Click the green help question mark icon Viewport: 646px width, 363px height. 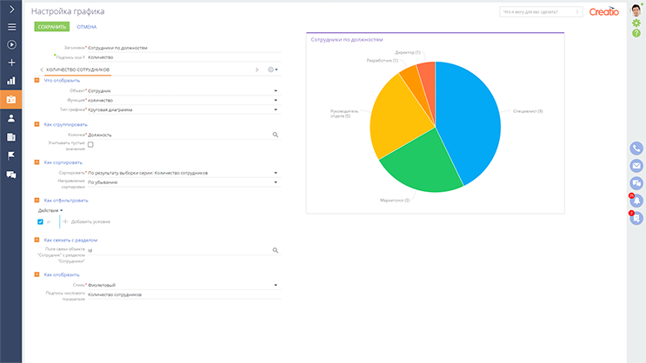click(x=636, y=32)
